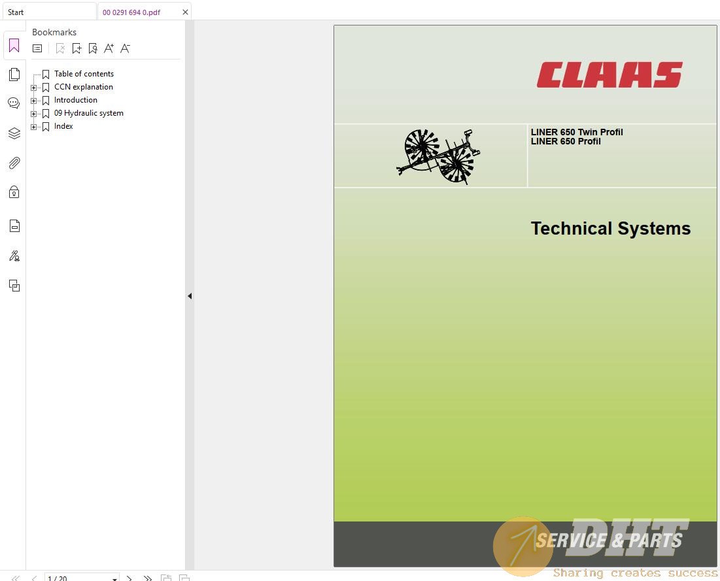Open the Table of contents bookmark
The image size is (720, 581).
[84, 74]
